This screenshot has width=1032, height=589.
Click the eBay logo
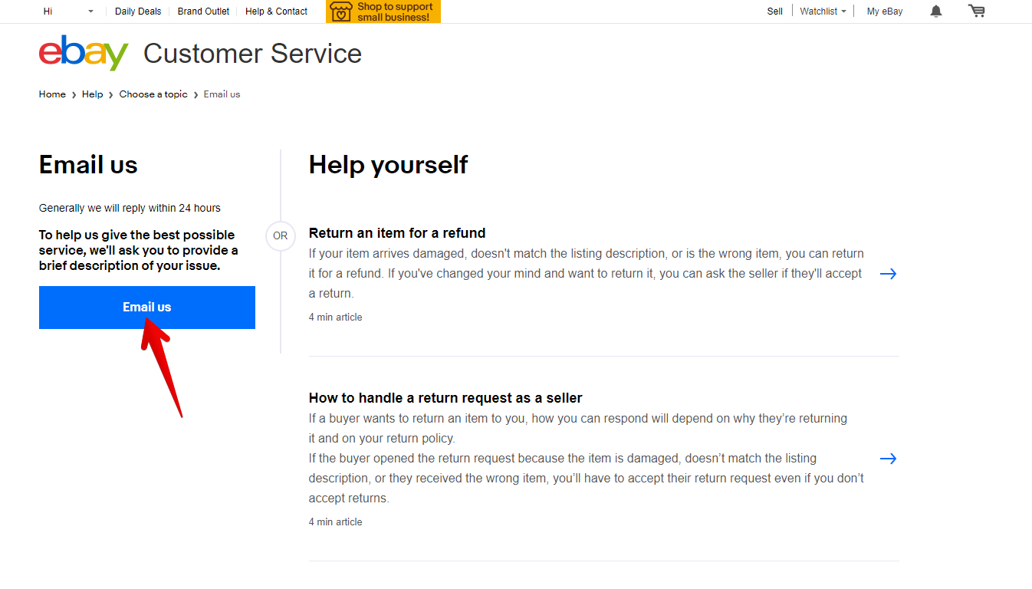click(84, 53)
